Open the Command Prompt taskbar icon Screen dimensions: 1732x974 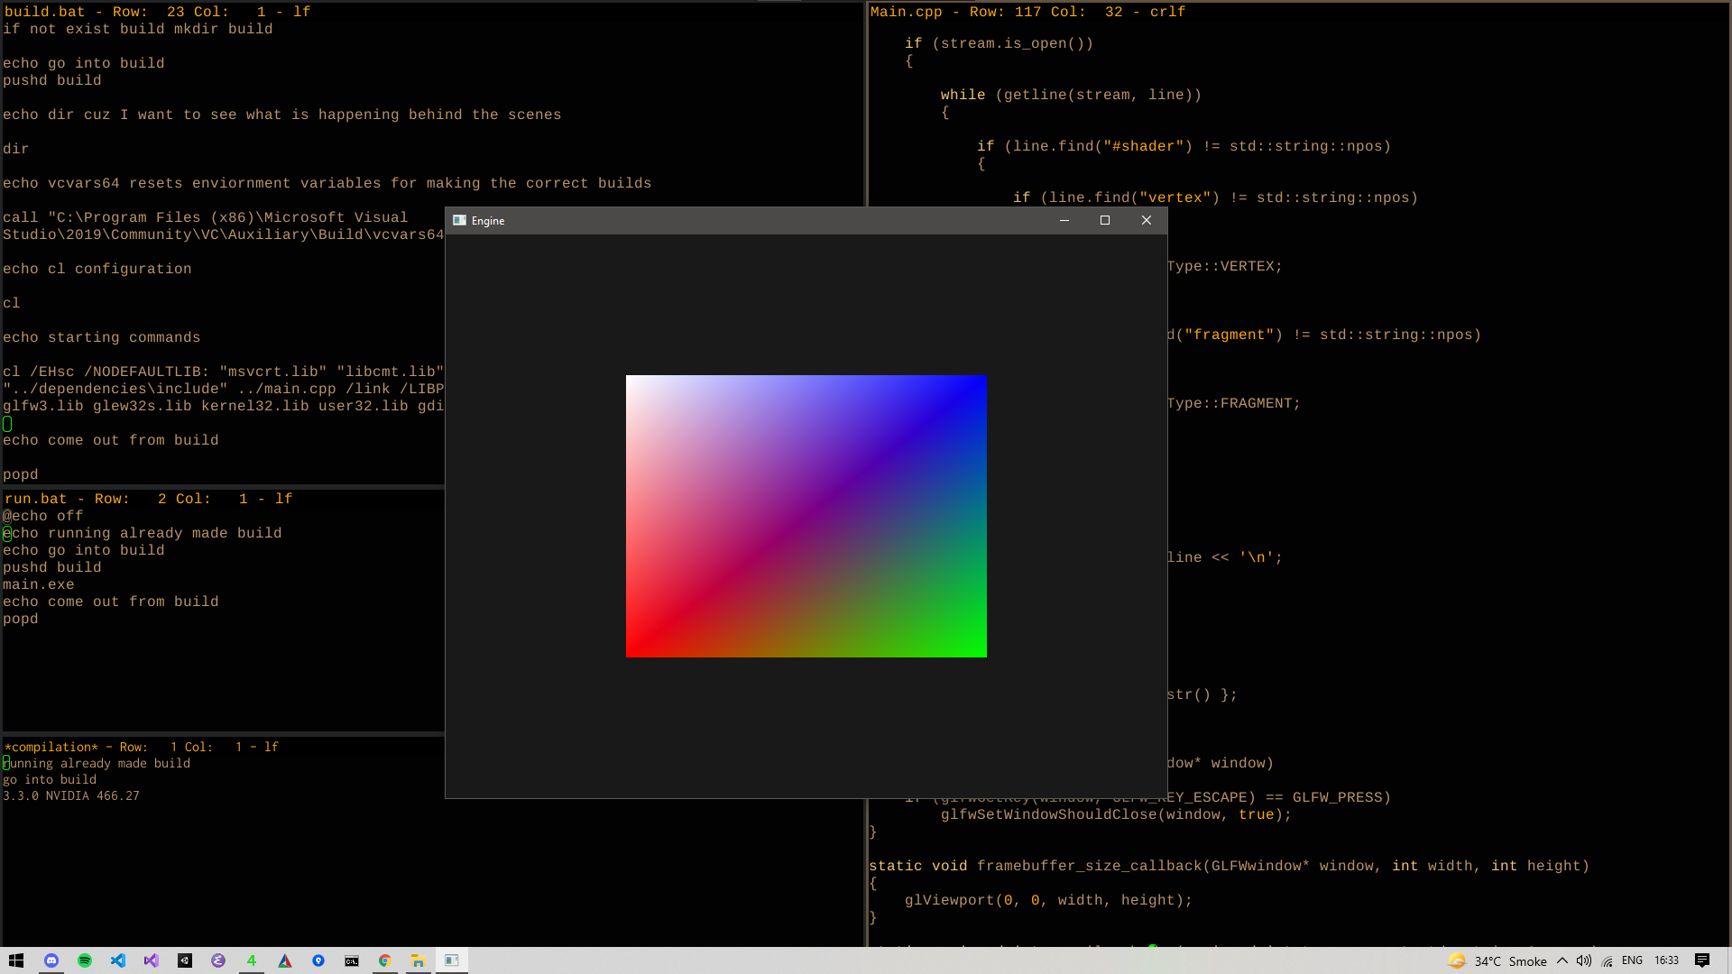(x=351, y=960)
